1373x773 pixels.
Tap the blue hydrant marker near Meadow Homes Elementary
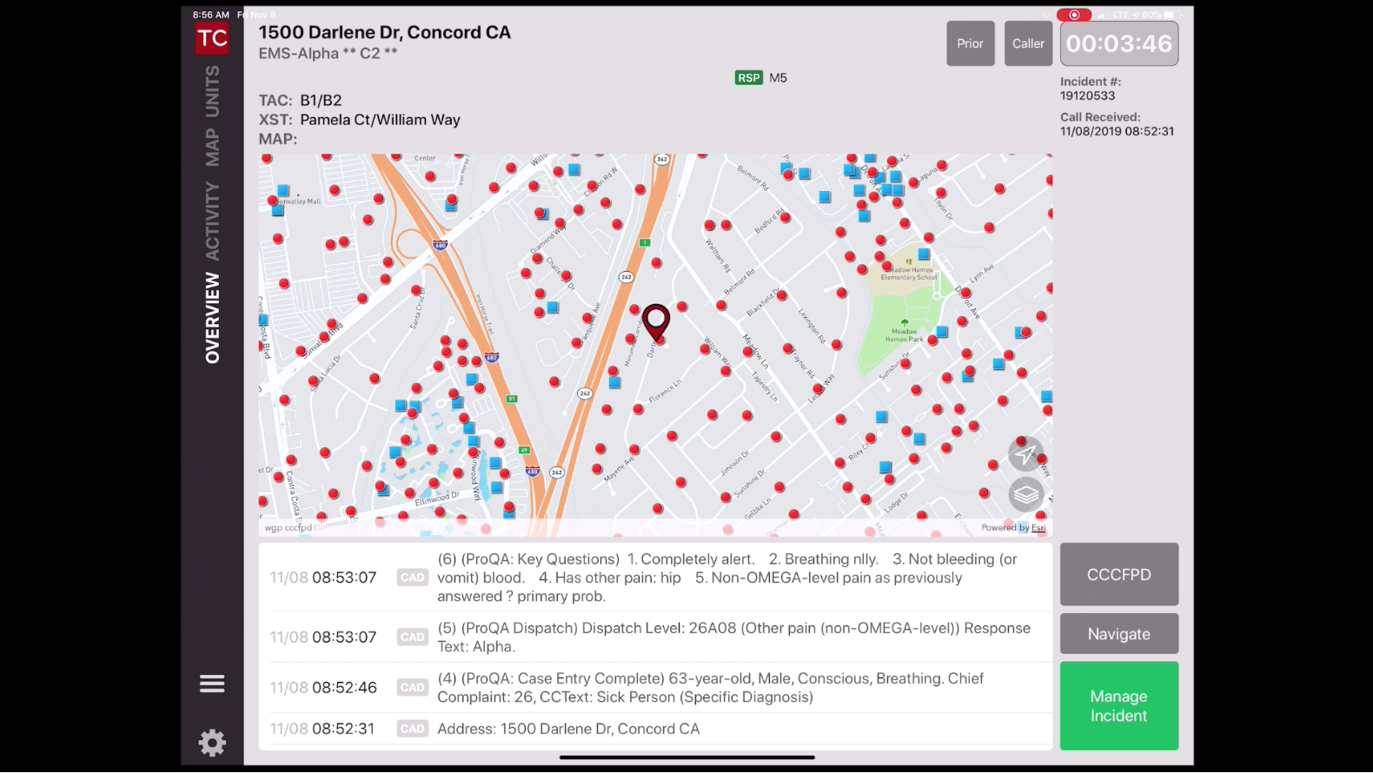click(924, 254)
